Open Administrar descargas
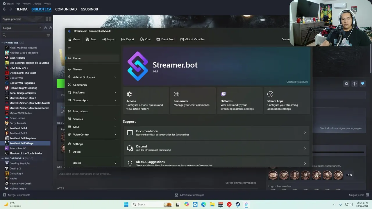 click(189, 195)
